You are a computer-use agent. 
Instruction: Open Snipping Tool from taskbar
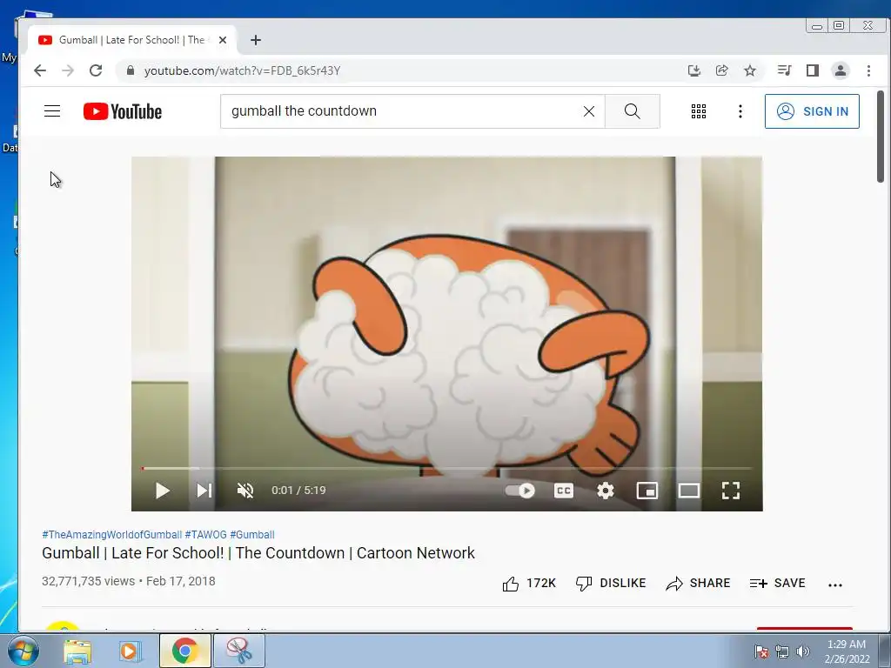coord(238,651)
